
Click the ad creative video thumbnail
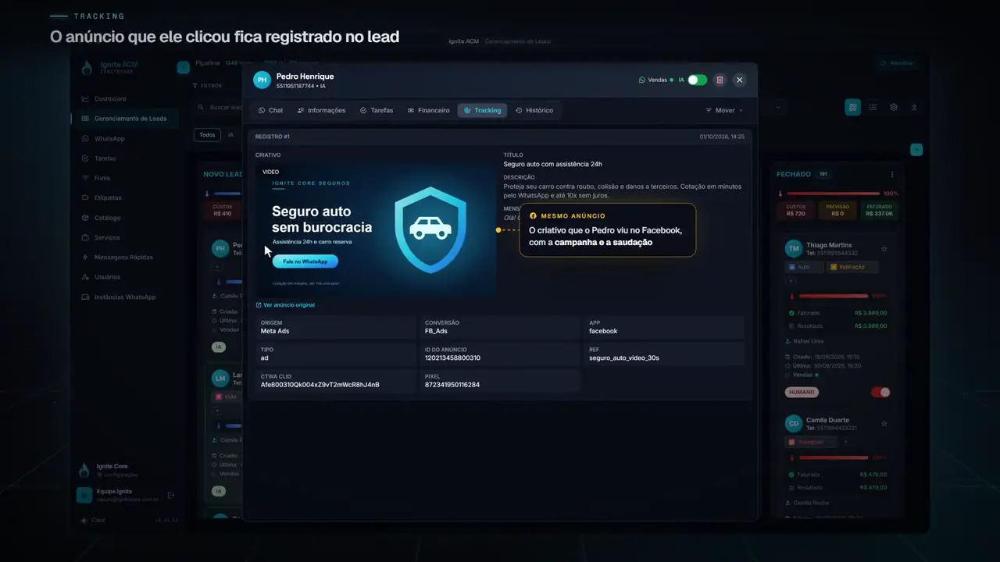377,229
